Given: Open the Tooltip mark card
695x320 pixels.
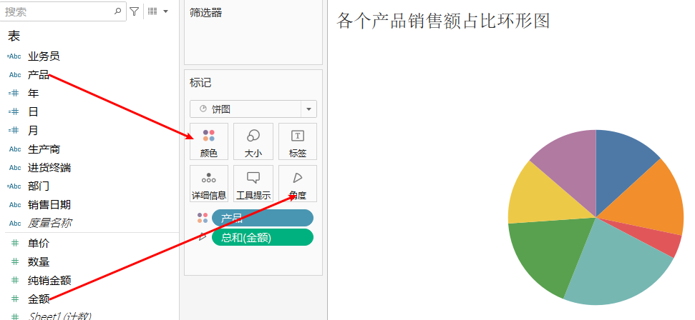Looking at the screenshot, I should click(253, 184).
